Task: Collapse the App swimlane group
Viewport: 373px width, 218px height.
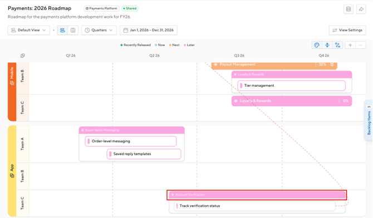Action: point(12,171)
